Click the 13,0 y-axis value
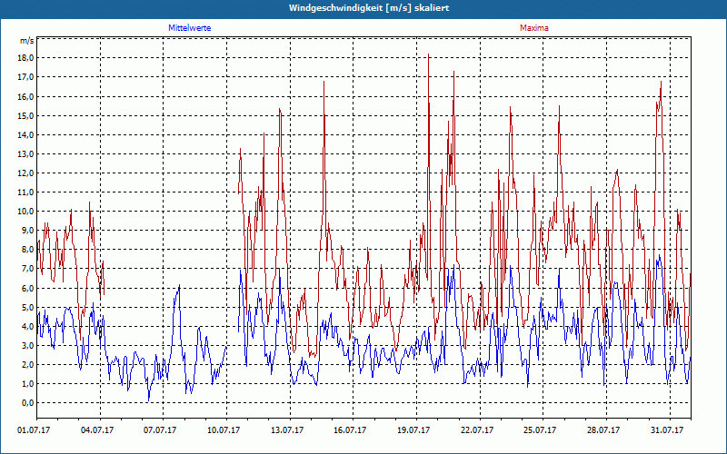Viewport: 727px width, 454px height. pyautogui.click(x=25, y=153)
